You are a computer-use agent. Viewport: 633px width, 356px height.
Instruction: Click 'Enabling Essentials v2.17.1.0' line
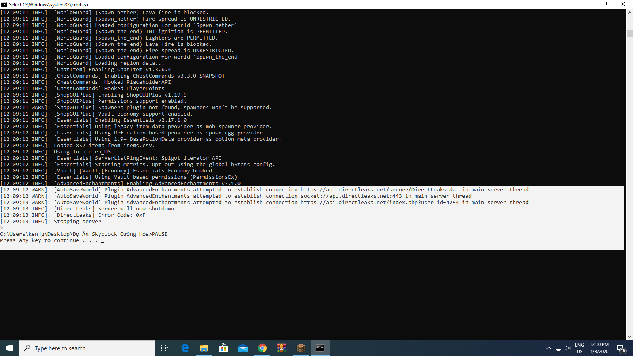[x=93, y=120]
